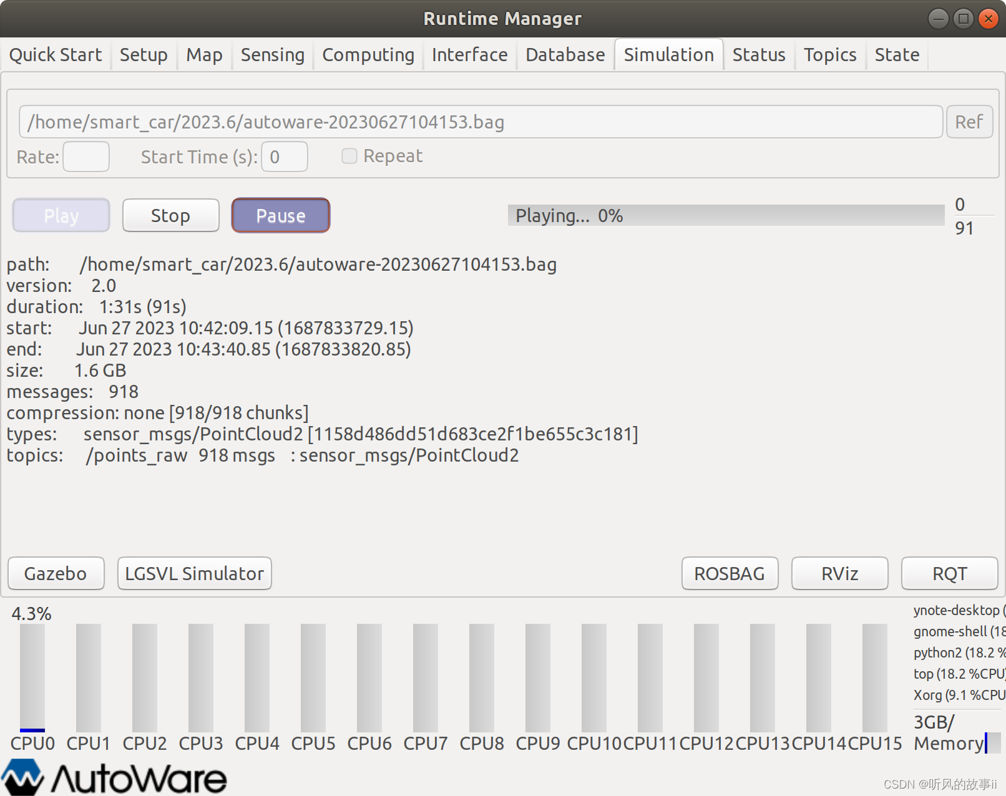Switch to the Simulation tab
Screen dimensions: 1006x796
[668, 54]
